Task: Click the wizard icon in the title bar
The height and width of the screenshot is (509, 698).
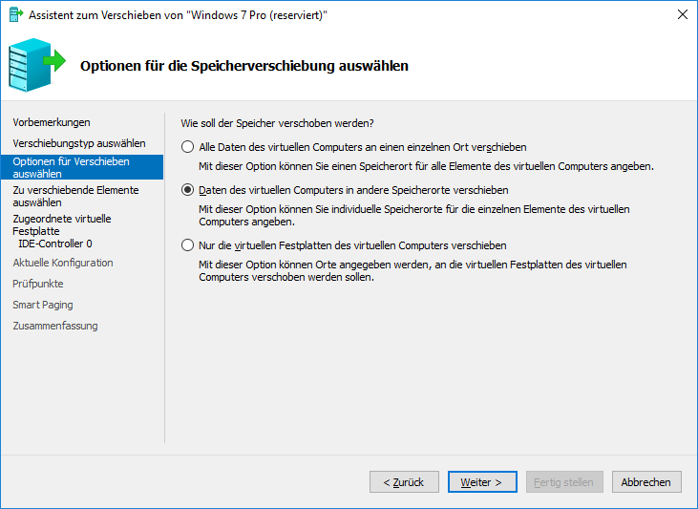Action: pos(15,14)
